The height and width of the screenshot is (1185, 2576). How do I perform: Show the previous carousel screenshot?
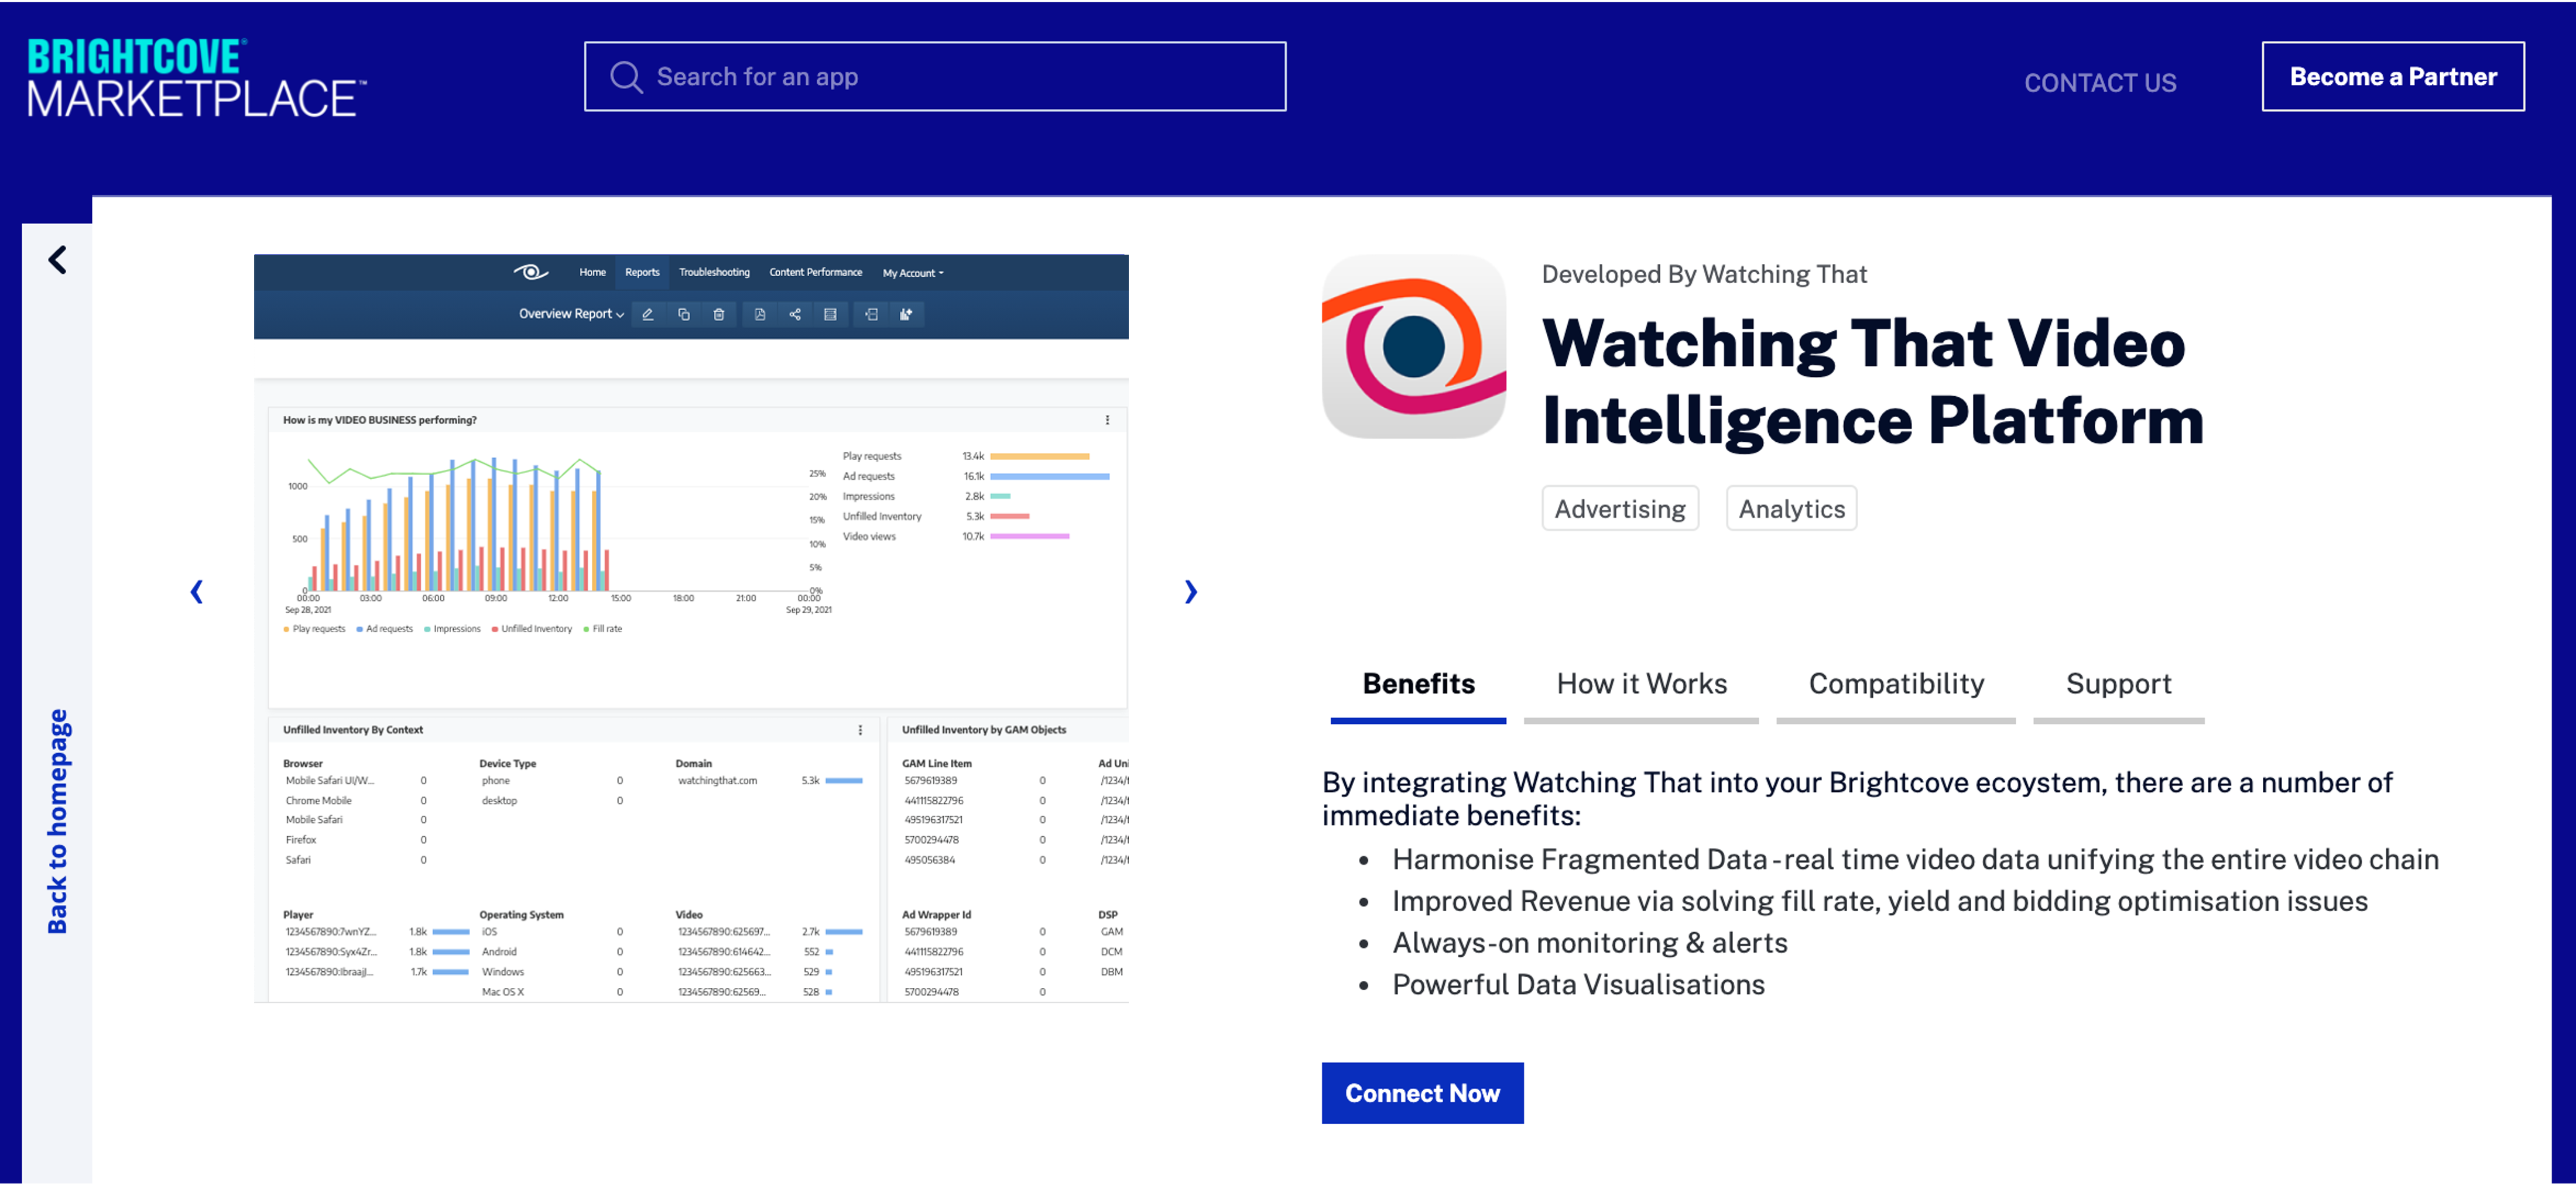[x=197, y=592]
